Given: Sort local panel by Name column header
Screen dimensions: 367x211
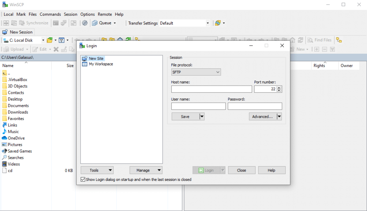Looking at the screenshot, I should [x=26, y=66].
